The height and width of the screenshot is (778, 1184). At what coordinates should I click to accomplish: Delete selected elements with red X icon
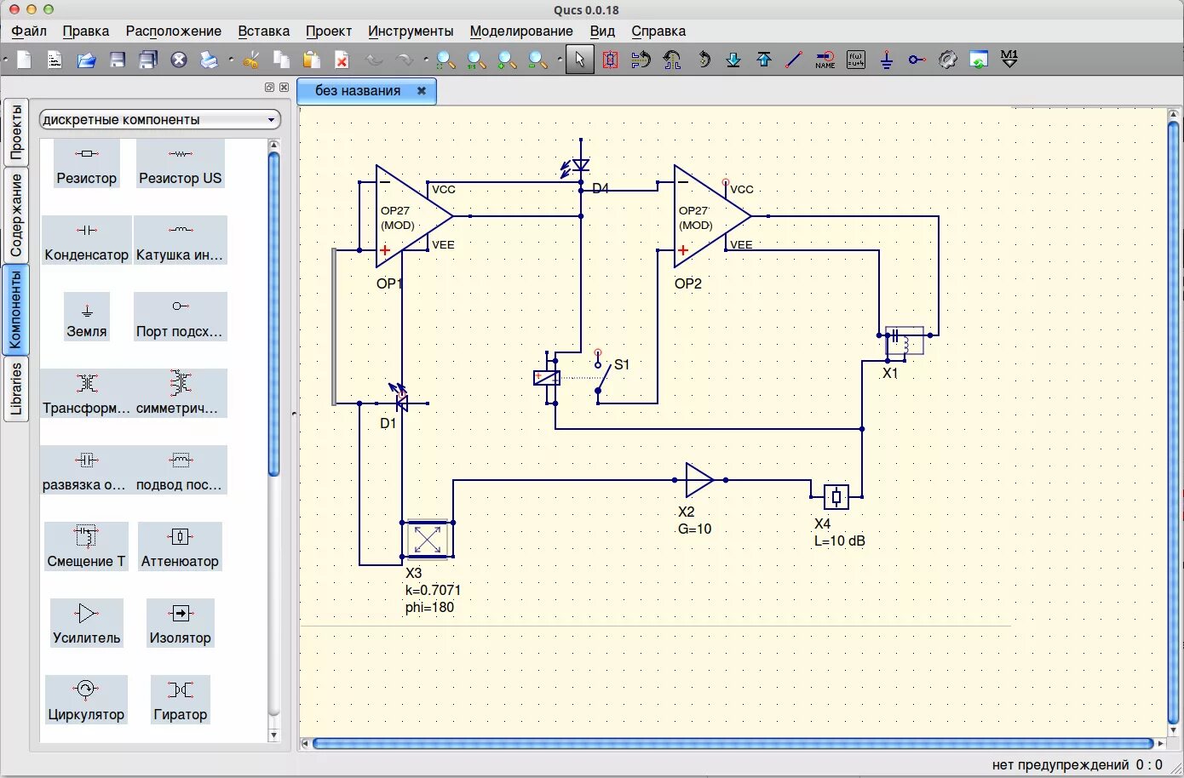click(x=342, y=60)
